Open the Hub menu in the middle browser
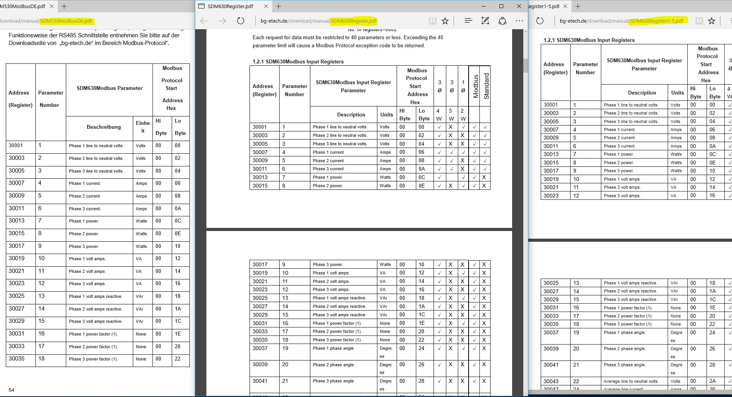 [x=468, y=21]
